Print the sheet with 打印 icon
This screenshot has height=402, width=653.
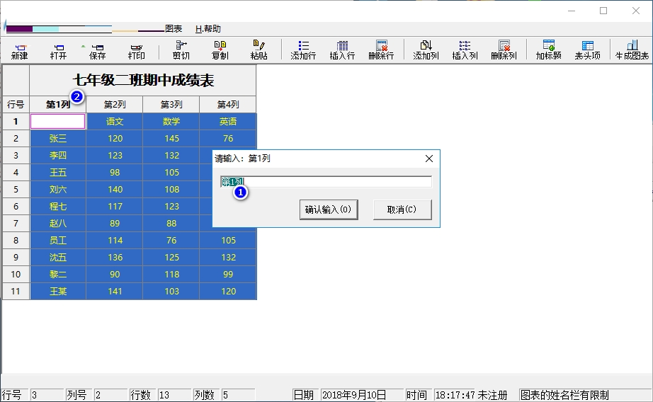(x=136, y=50)
